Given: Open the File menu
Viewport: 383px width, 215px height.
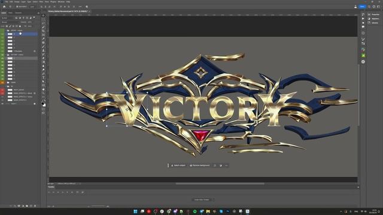Looking at the screenshot, I should [7, 2].
